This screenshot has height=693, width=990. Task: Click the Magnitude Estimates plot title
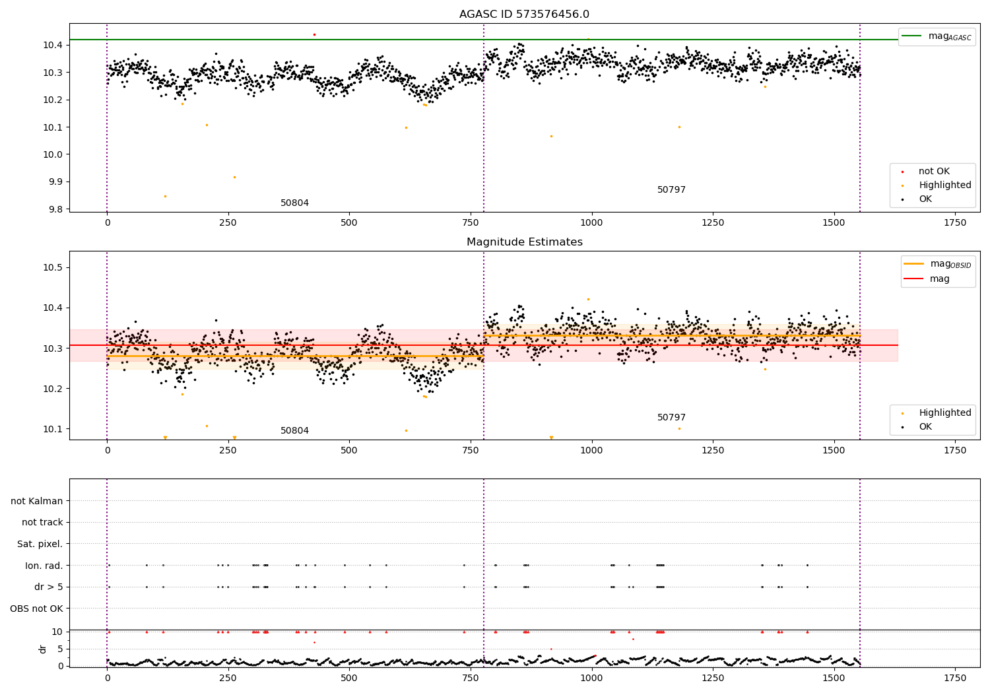(524, 242)
